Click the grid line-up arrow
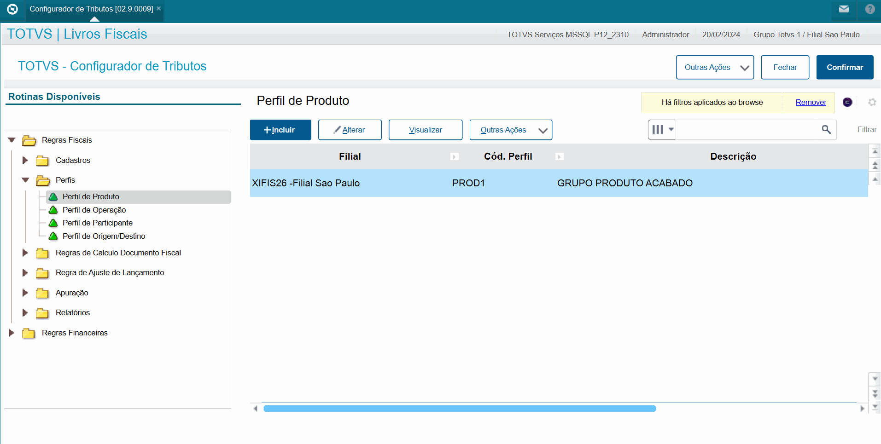The height and width of the screenshot is (444, 881). coord(875,179)
